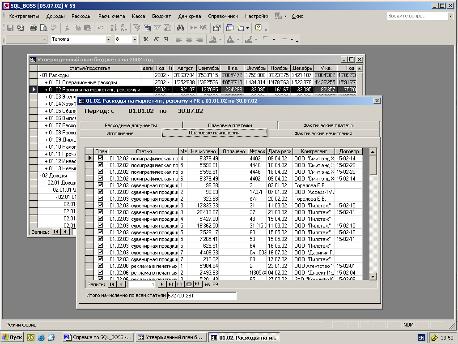Image resolution: width=458 pixels, height=344 pixels.
Task: Click the Save icon in the toolbar
Action: (x=10, y=28)
